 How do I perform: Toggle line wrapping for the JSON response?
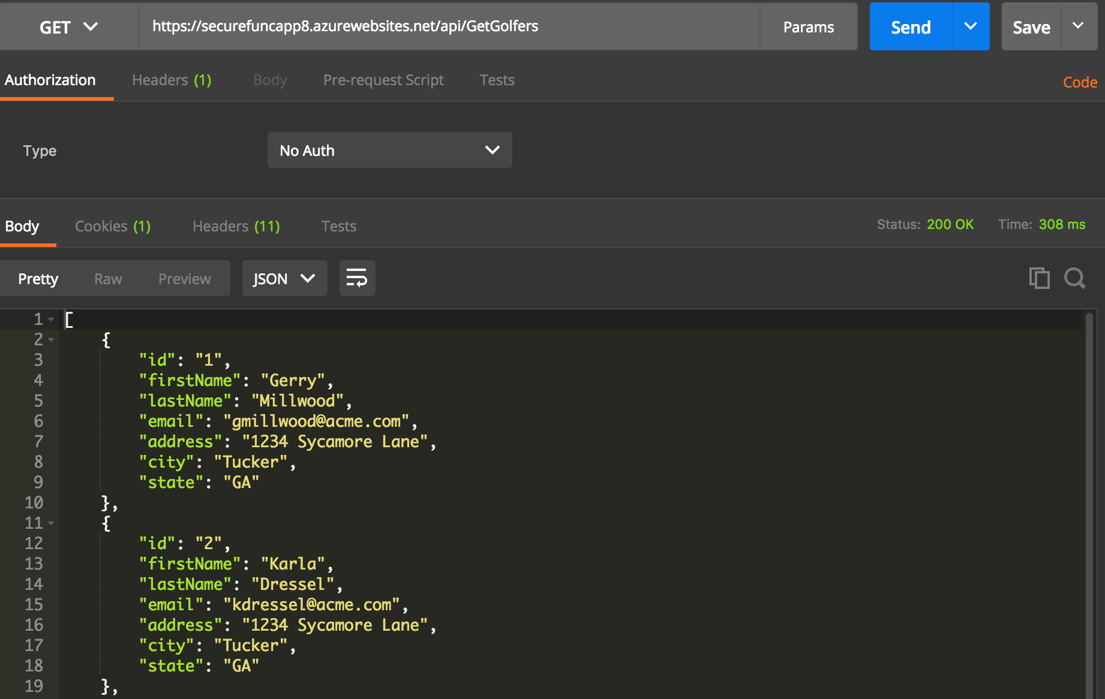pos(357,278)
